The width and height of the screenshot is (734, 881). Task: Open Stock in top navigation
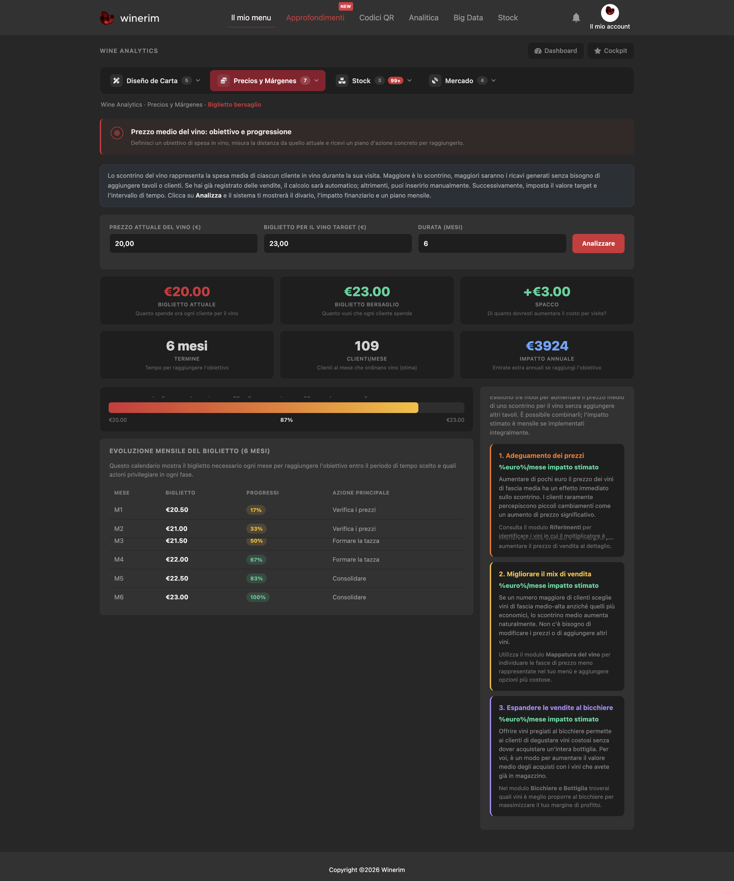click(x=508, y=18)
